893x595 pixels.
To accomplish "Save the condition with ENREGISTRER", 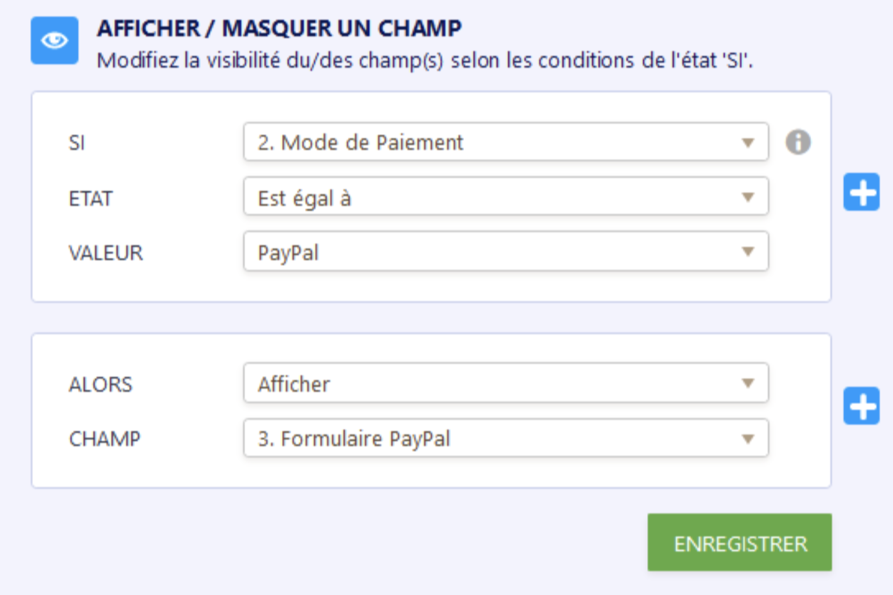I will [739, 543].
